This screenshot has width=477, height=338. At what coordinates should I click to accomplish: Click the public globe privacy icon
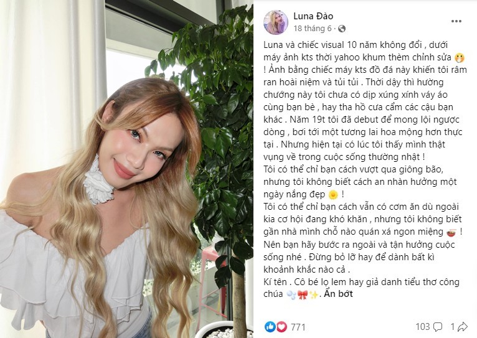(x=342, y=29)
